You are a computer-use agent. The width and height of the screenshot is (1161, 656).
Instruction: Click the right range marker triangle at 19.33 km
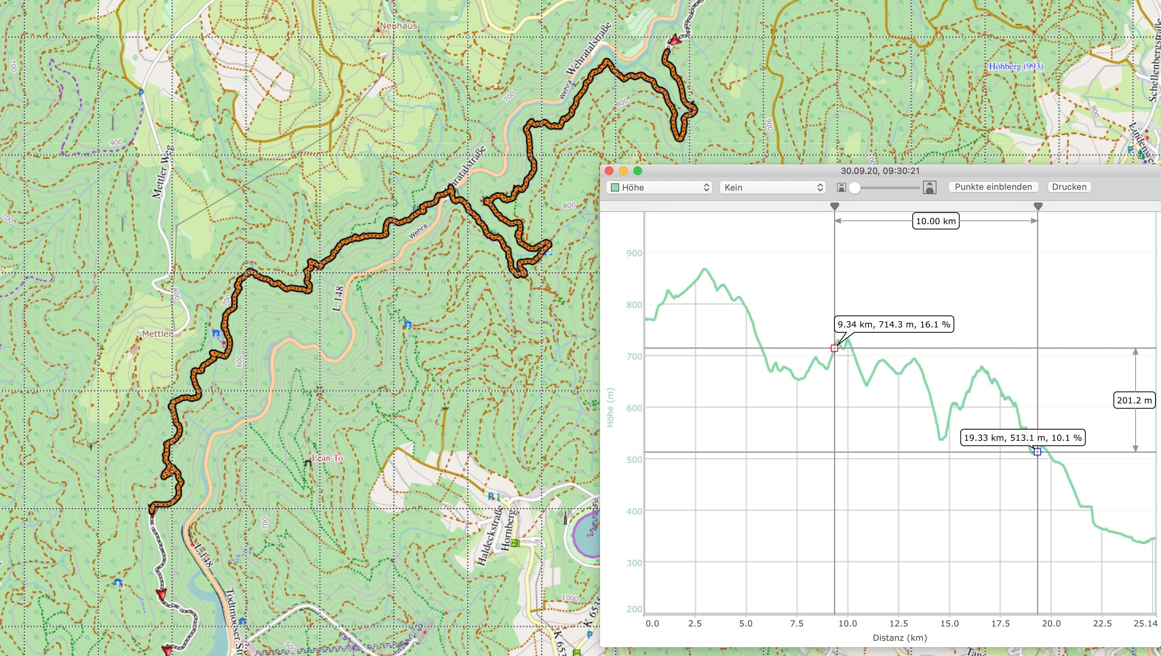pos(1038,206)
